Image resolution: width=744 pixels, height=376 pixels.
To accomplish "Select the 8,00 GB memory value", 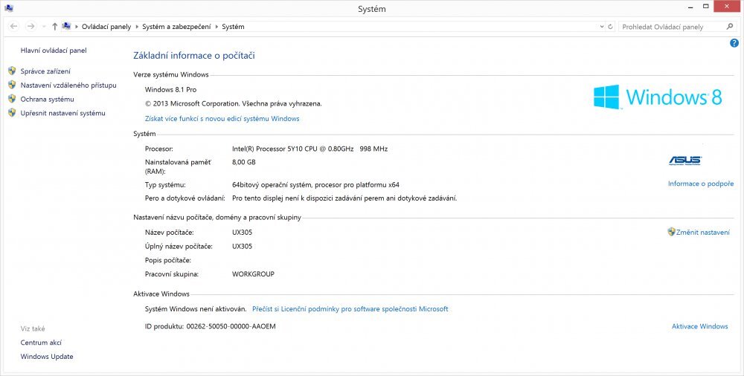I will point(244,162).
